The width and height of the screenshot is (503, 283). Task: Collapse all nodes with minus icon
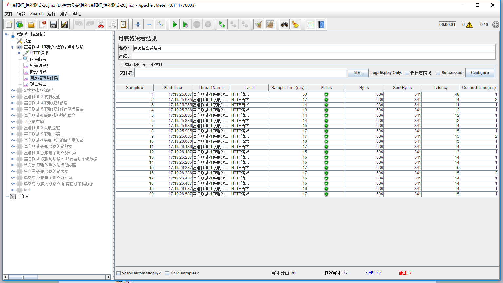[x=149, y=24]
